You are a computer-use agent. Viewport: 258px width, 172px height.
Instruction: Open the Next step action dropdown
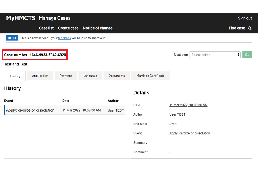pos(215,55)
